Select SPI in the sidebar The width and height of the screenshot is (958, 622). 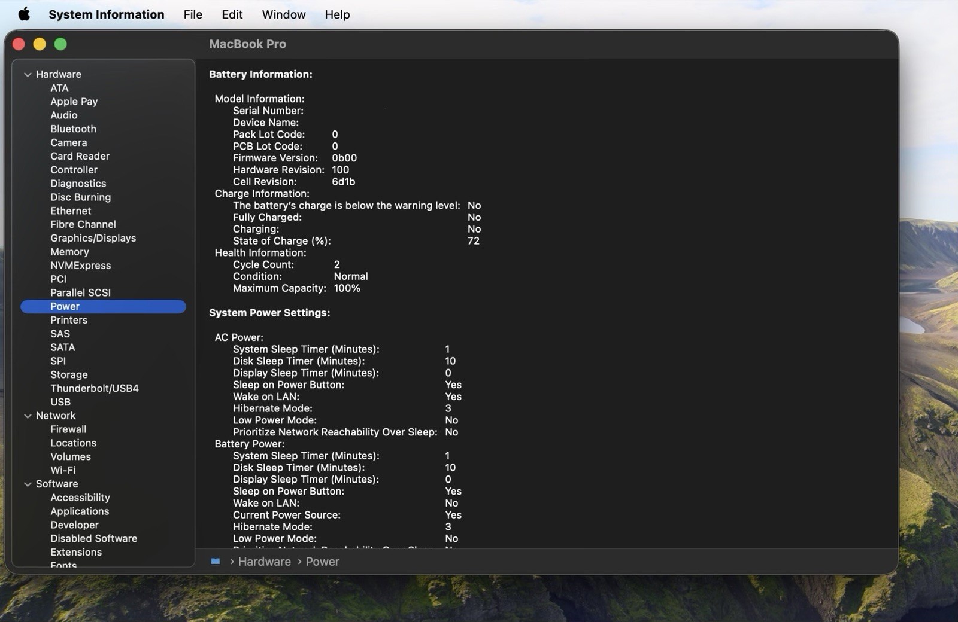tap(58, 361)
